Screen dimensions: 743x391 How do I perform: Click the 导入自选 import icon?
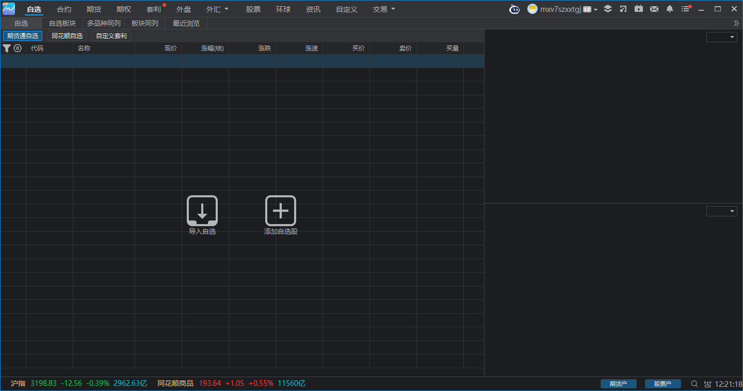tap(202, 211)
